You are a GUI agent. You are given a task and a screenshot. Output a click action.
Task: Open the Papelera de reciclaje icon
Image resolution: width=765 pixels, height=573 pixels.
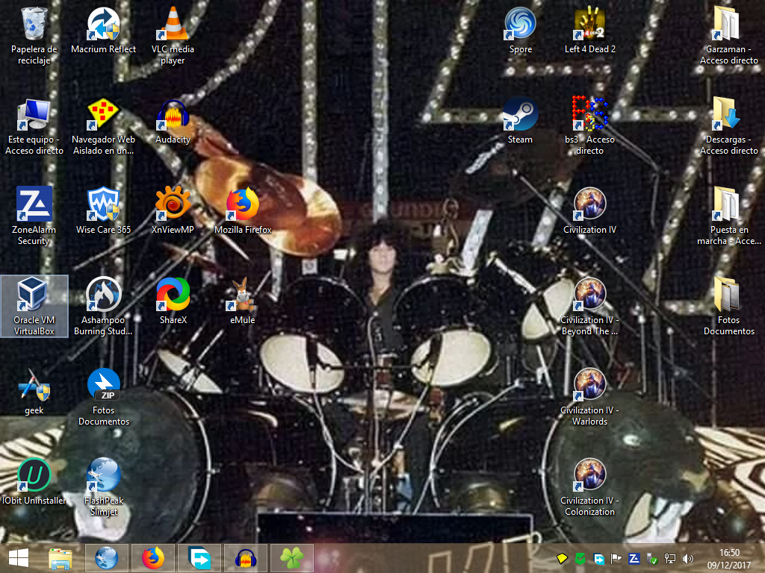pyautogui.click(x=34, y=35)
